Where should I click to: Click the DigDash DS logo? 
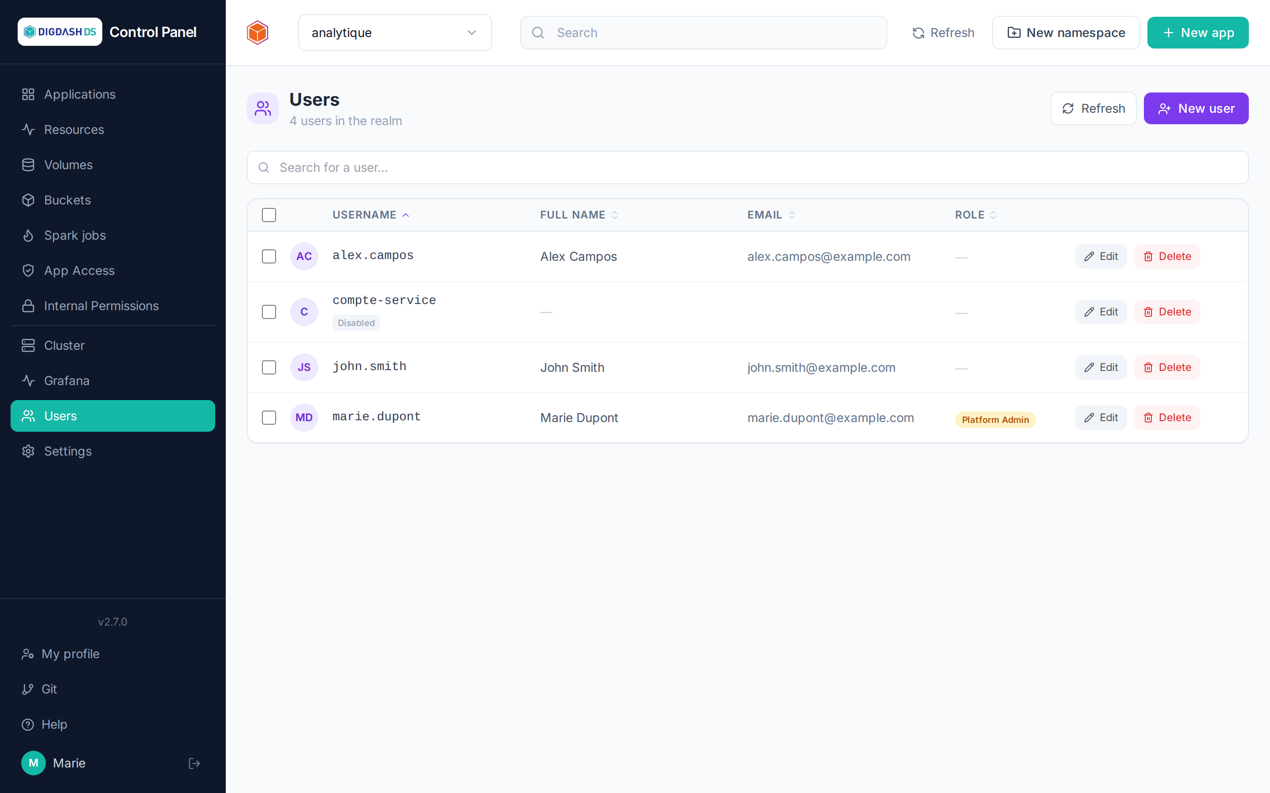pos(60,32)
